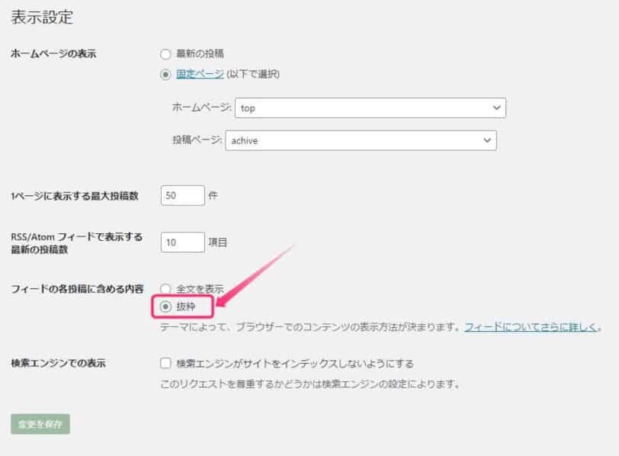
Task: Open the 投稿ページ dropdown showing achive
Action: [x=361, y=140]
